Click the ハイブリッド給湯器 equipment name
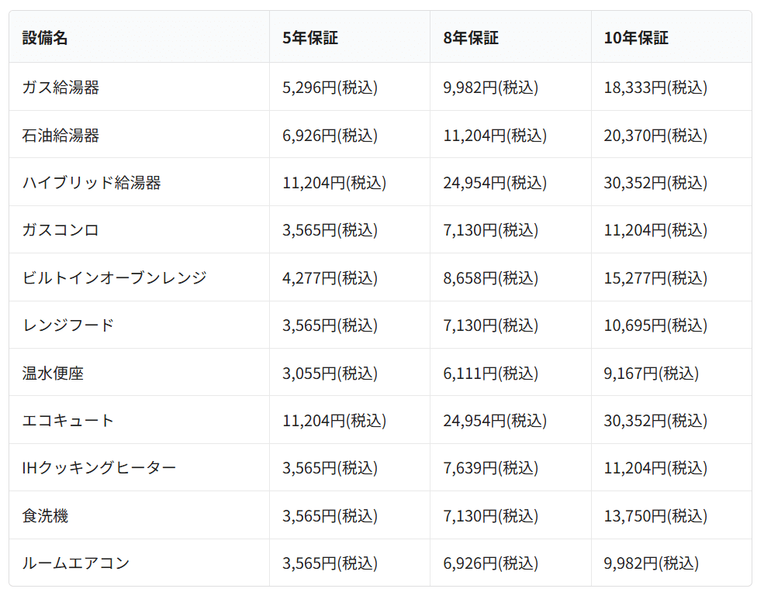764x599 pixels. click(92, 183)
